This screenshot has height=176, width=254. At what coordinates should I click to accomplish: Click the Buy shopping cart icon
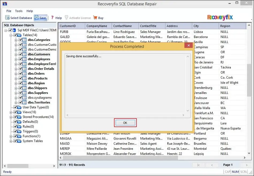click(x=95, y=17)
